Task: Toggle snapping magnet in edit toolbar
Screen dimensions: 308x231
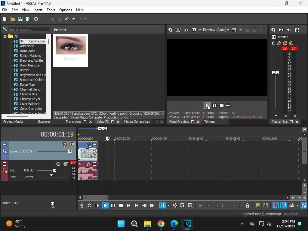Action: 276,205
